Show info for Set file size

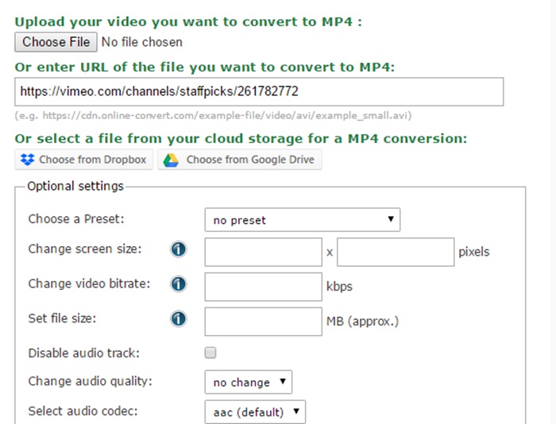(x=179, y=318)
